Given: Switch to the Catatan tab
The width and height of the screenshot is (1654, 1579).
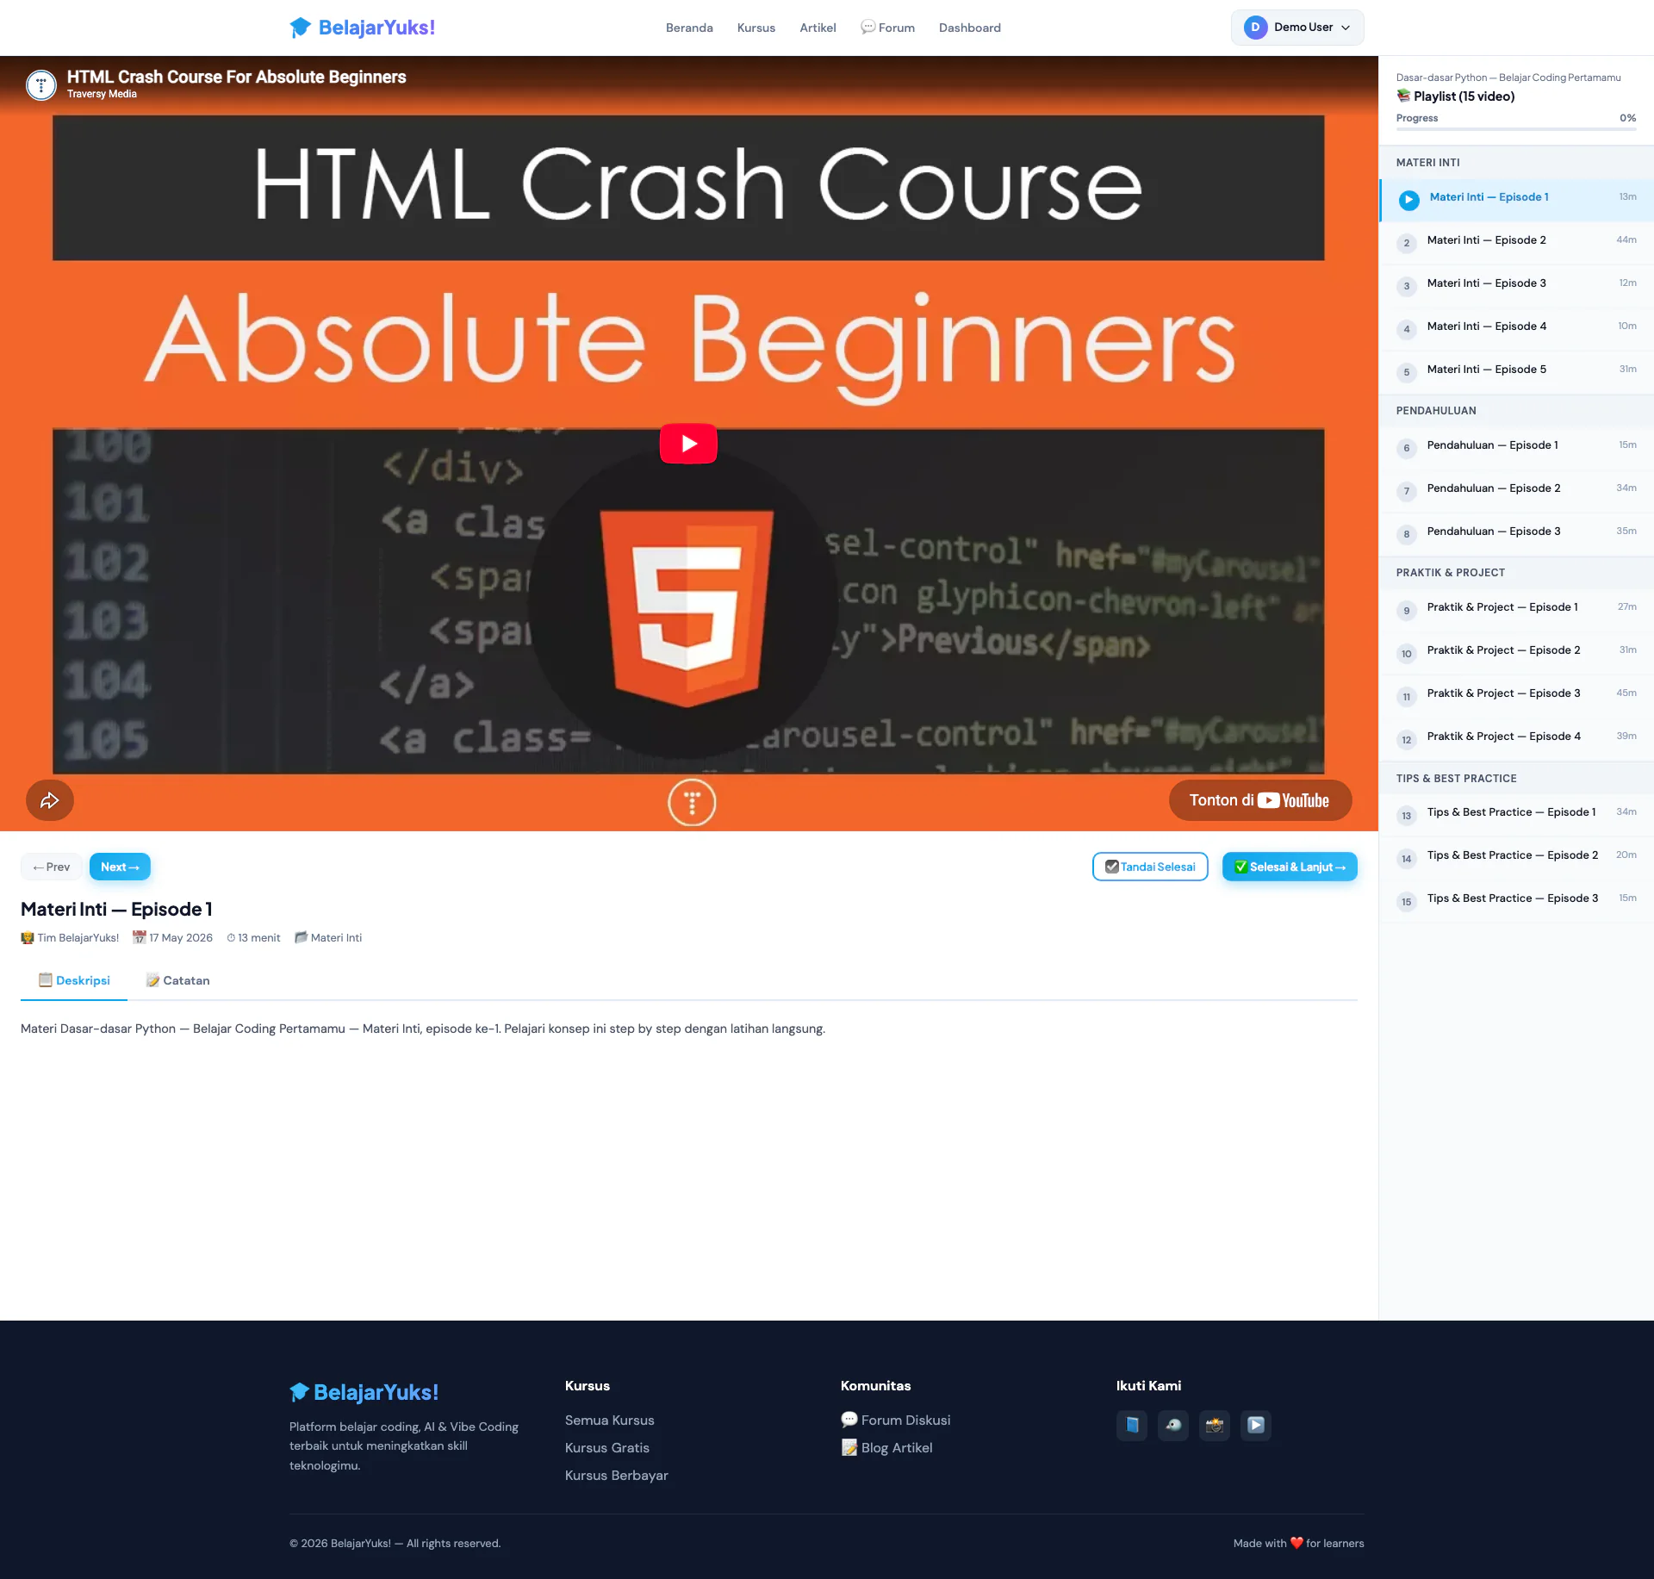Looking at the screenshot, I should click(177, 980).
